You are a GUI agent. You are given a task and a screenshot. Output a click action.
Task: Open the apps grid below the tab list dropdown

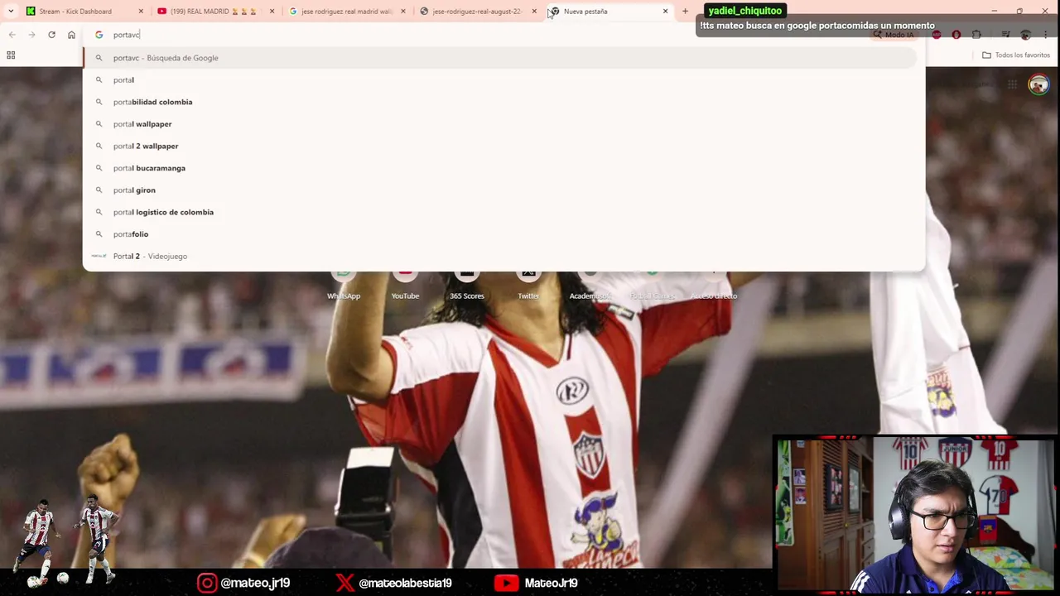pos(11,55)
